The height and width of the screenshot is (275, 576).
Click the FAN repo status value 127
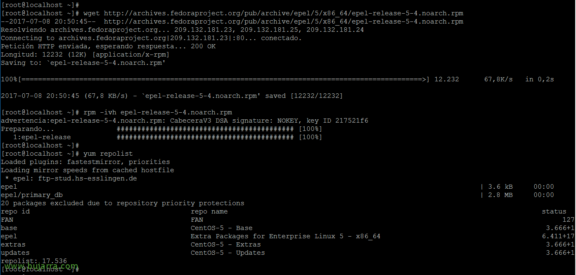(569, 220)
